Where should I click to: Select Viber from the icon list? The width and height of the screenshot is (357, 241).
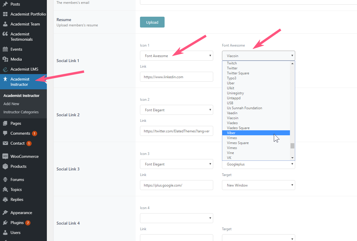pyautogui.click(x=256, y=133)
